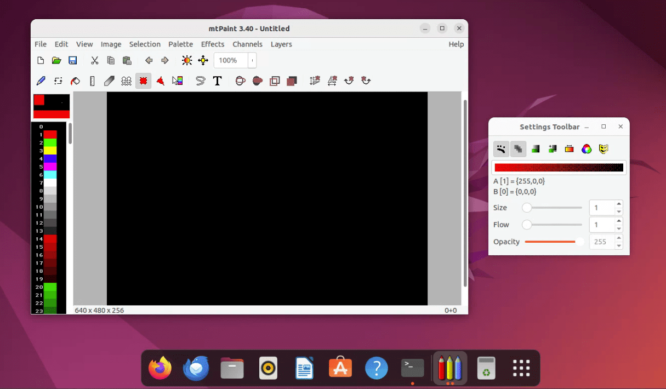Decrease Size value with down arrow
Image resolution: width=666 pixels, height=389 pixels.
619,211
